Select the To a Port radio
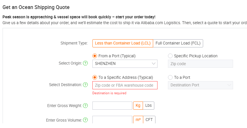The width and height of the screenshot is (247, 128). [x=170, y=77]
